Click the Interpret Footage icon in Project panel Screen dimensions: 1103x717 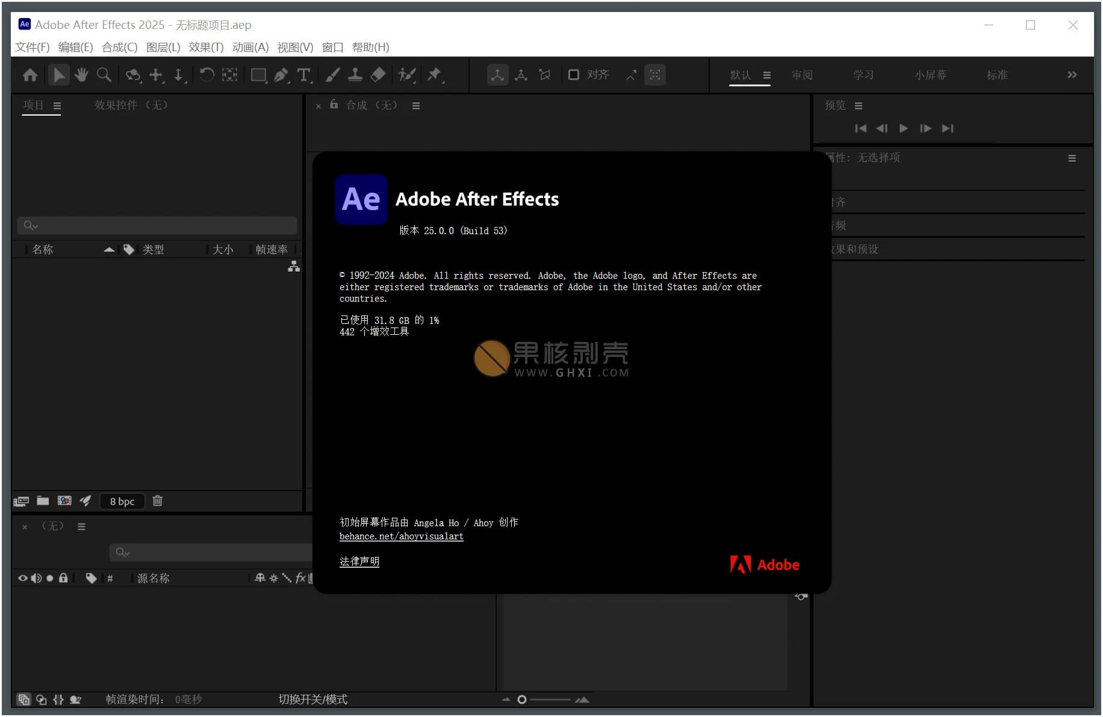coord(22,501)
